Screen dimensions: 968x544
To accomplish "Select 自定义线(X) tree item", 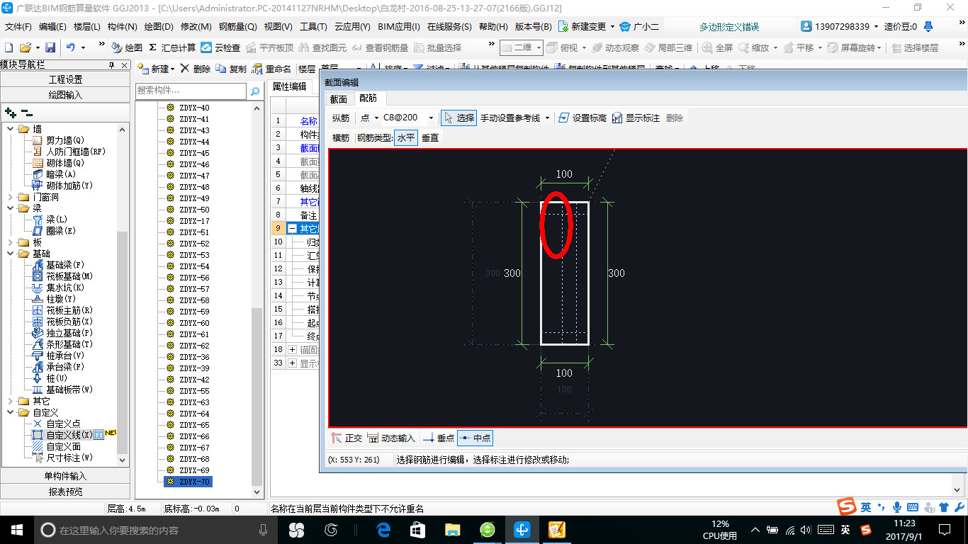I will pos(69,435).
